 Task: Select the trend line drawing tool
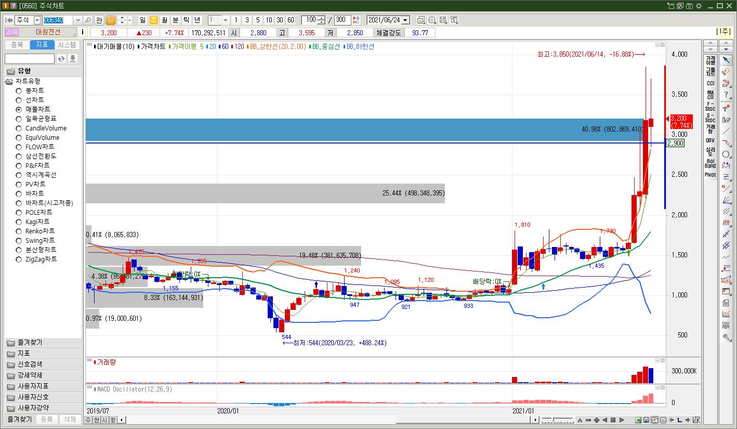pyautogui.click(x=726, y=131)
